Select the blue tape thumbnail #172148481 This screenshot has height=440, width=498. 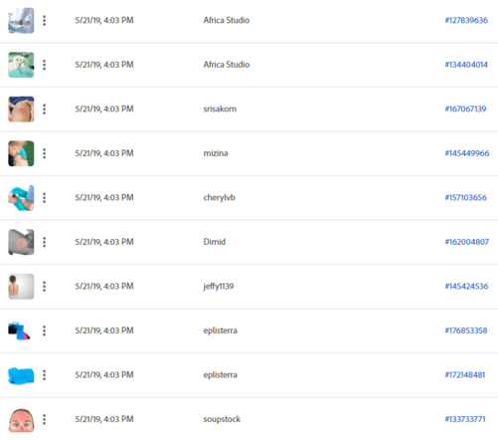click(21, 375)
